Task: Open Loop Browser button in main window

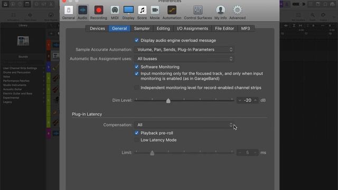Action: pyautogui.click(x=325, y=4)
